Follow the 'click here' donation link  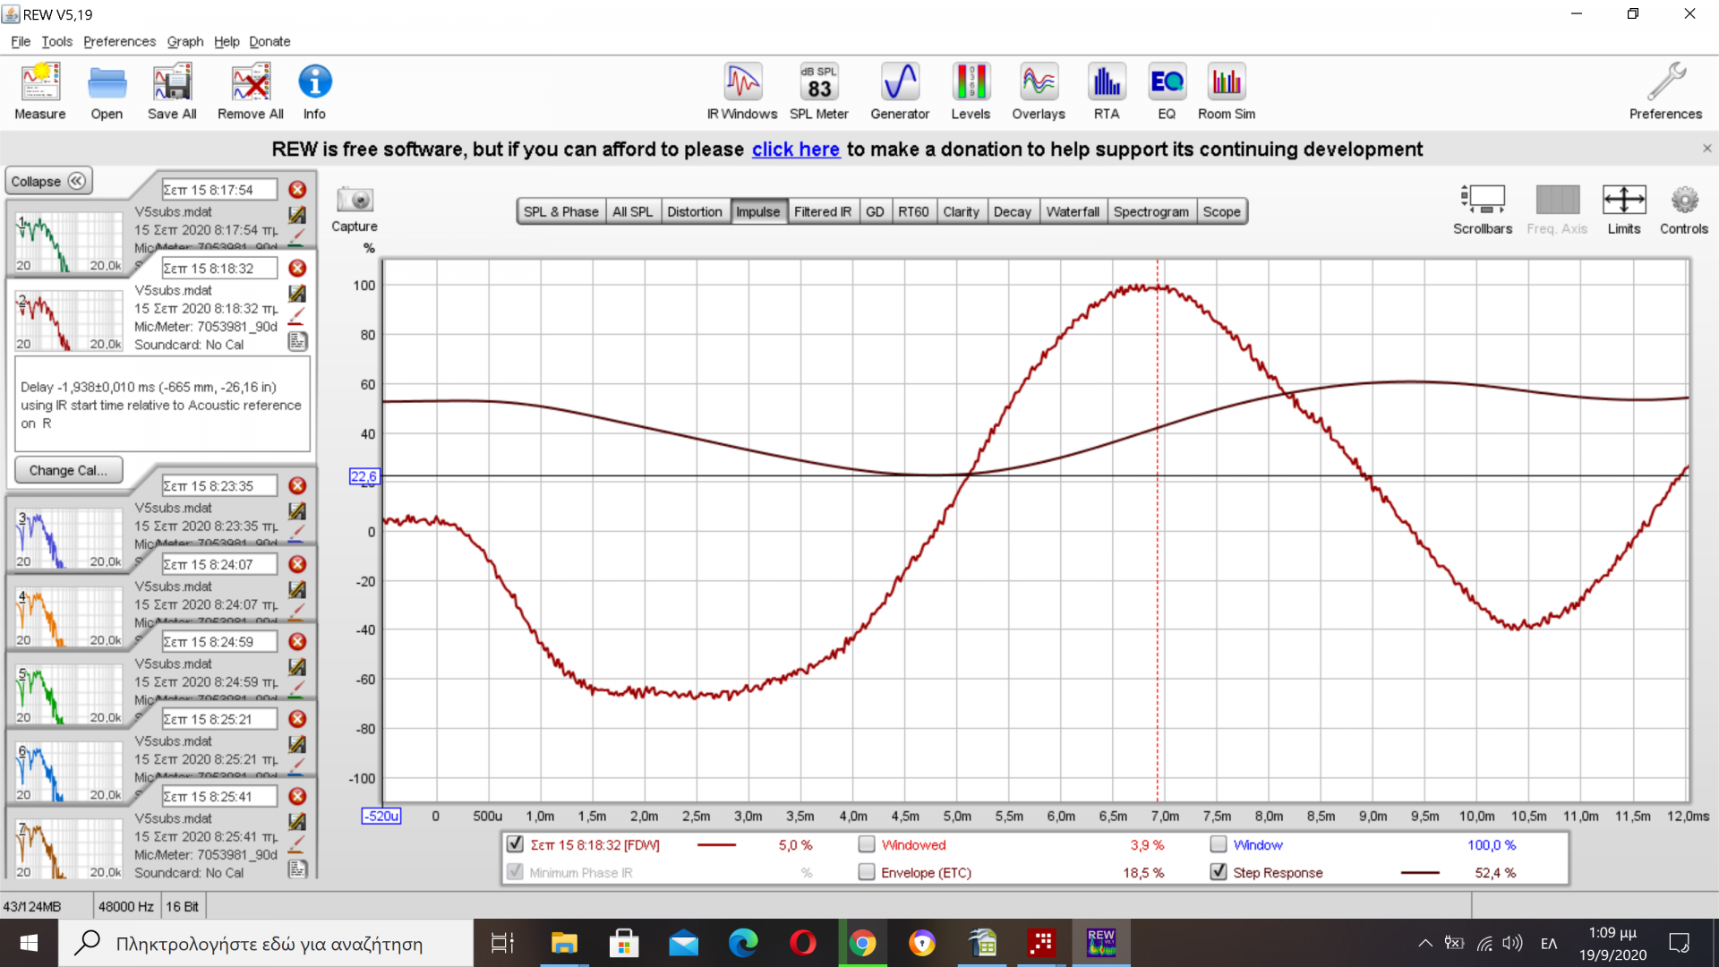tap(795, 150)
